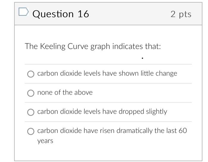
Task: Click the 'Question 16' heading
Action: pos(61,14)
